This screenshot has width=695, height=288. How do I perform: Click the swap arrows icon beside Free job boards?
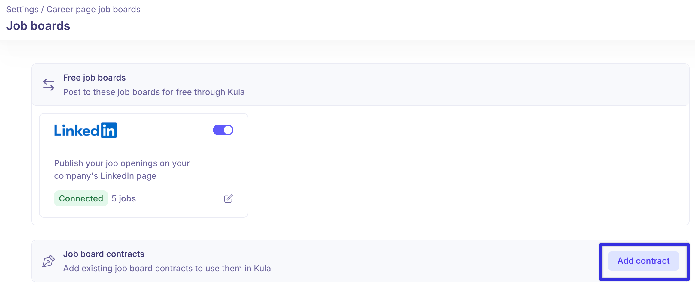pos(49,85)
